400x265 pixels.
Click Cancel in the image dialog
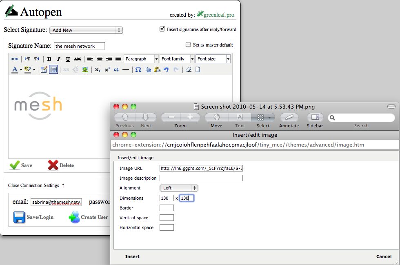(x=384, y=256)
